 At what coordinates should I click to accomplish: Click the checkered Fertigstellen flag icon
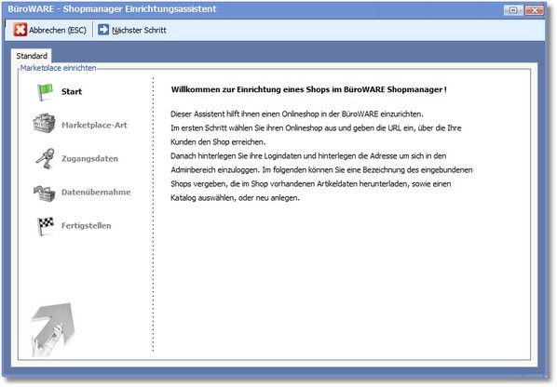pos(45,226)
